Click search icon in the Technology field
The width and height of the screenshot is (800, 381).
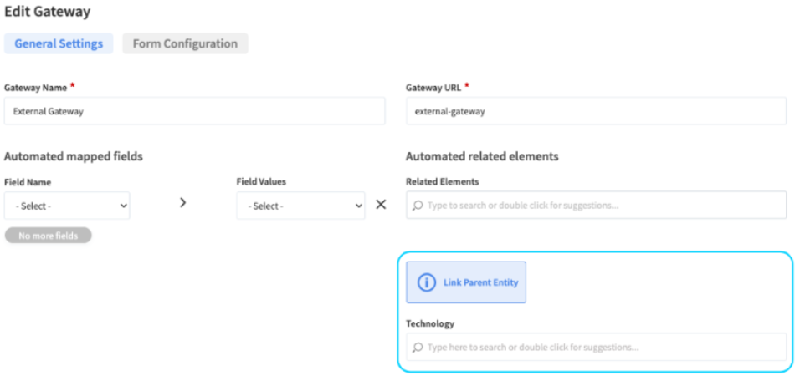(x=418, y=347)
